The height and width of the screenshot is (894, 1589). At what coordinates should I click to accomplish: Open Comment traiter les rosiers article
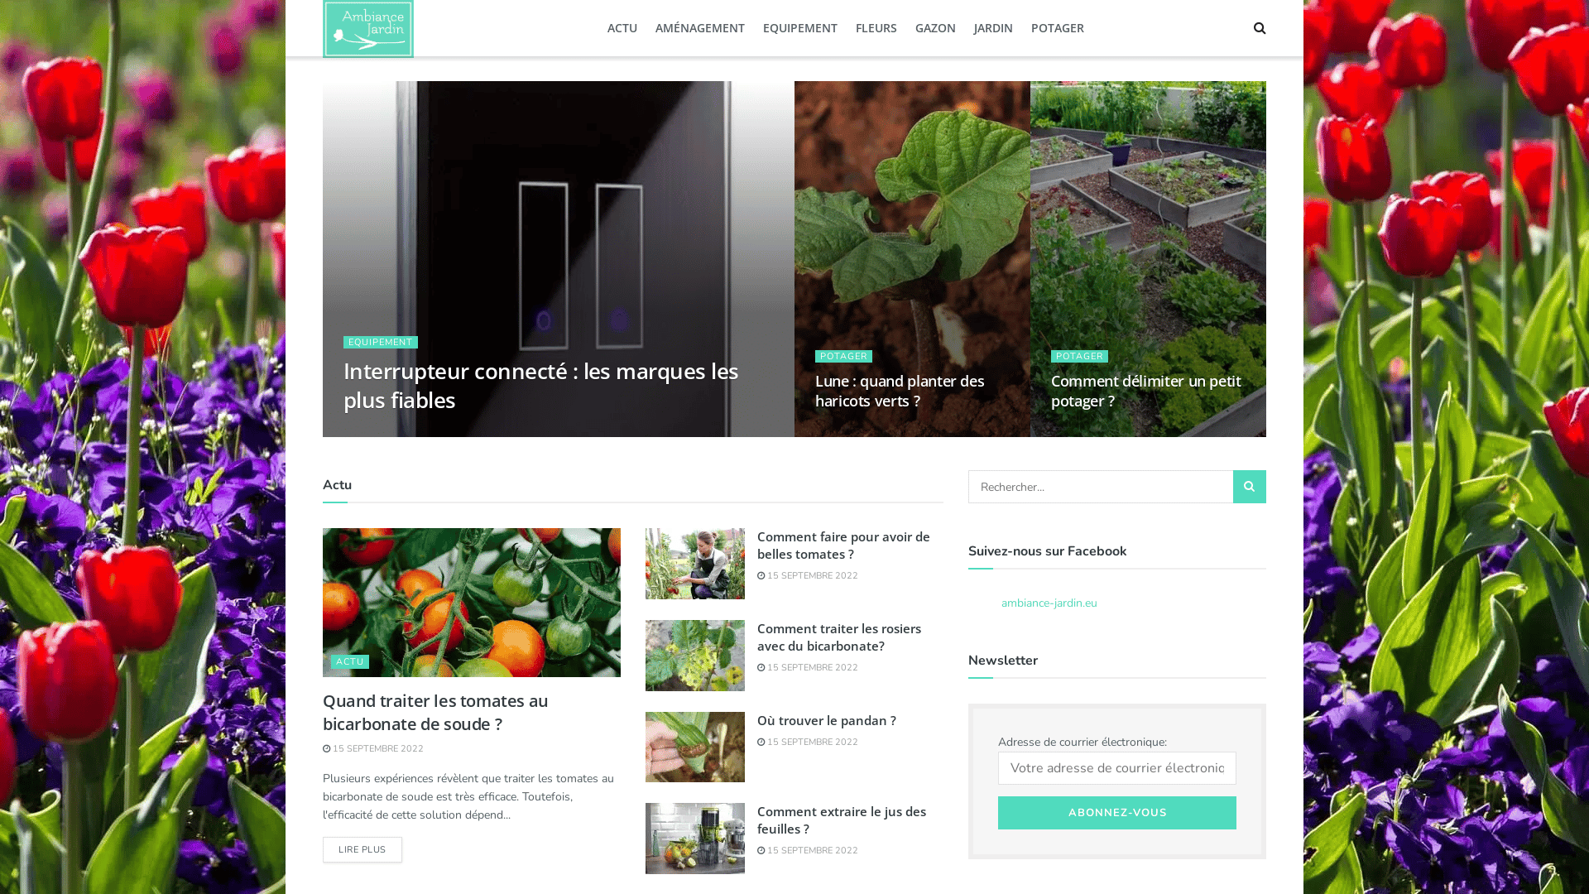(x=839, y=637)
